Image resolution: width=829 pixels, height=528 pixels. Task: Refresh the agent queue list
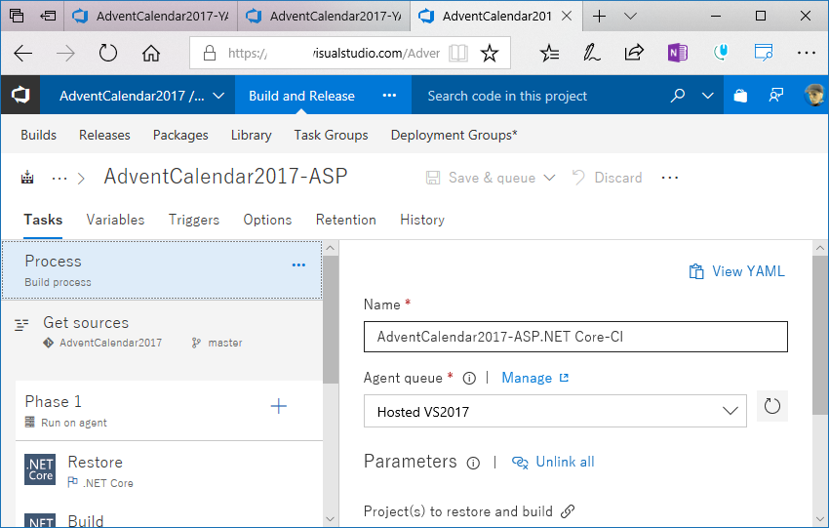(771, 406)
